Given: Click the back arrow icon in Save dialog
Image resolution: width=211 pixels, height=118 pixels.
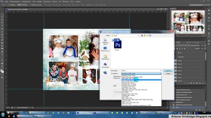Looking at the screenshot, I should pos(142,36).
